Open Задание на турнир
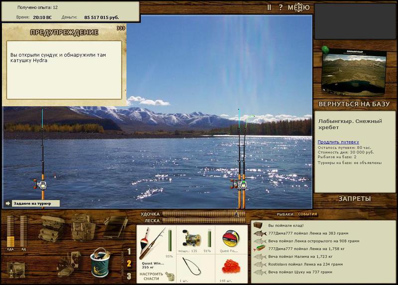The height and width of the screenshot is (285, 398). point(35,203)
